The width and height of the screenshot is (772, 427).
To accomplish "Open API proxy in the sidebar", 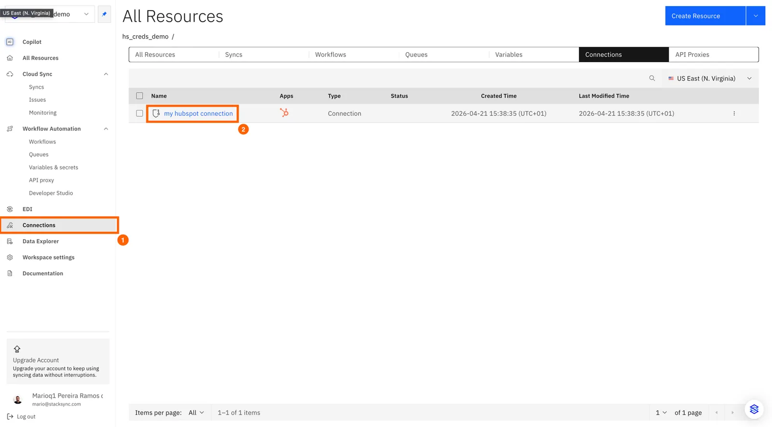I will pos(41,180).
